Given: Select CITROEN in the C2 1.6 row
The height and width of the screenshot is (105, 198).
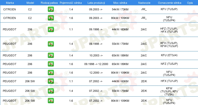Looking at the screenshot, I should coord(10,18).
